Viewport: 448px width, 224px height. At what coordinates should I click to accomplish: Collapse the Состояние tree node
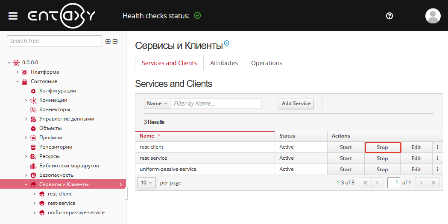[x=18, y=81]
